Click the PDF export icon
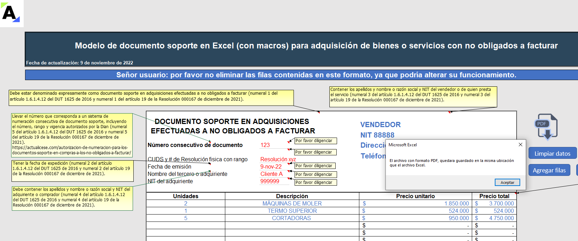This screenshot has width=578, height=241. (547, 127)
